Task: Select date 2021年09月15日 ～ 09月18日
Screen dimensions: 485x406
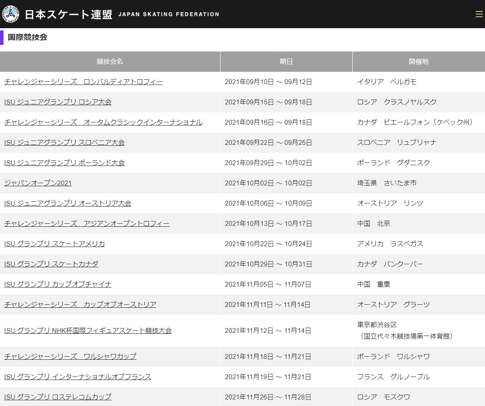Action: click(x=268, y=102)
